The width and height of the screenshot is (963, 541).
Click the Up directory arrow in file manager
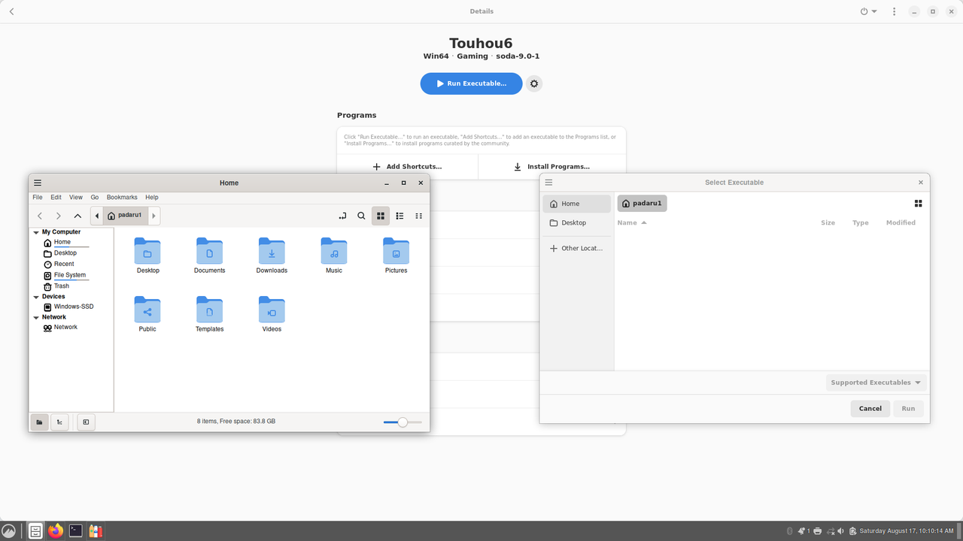click(x=77, y=216)
